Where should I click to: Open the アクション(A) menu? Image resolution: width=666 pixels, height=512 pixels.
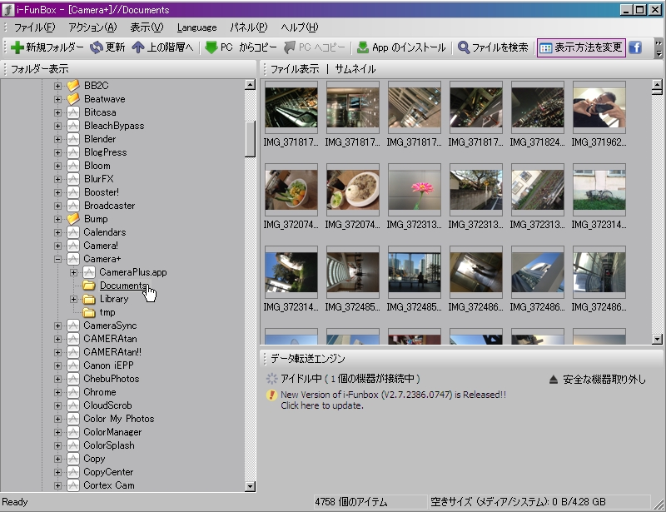click(92, 27)
